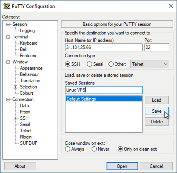Set close window on exit to Never
The image size is (177, 173).
click(94, 149)
